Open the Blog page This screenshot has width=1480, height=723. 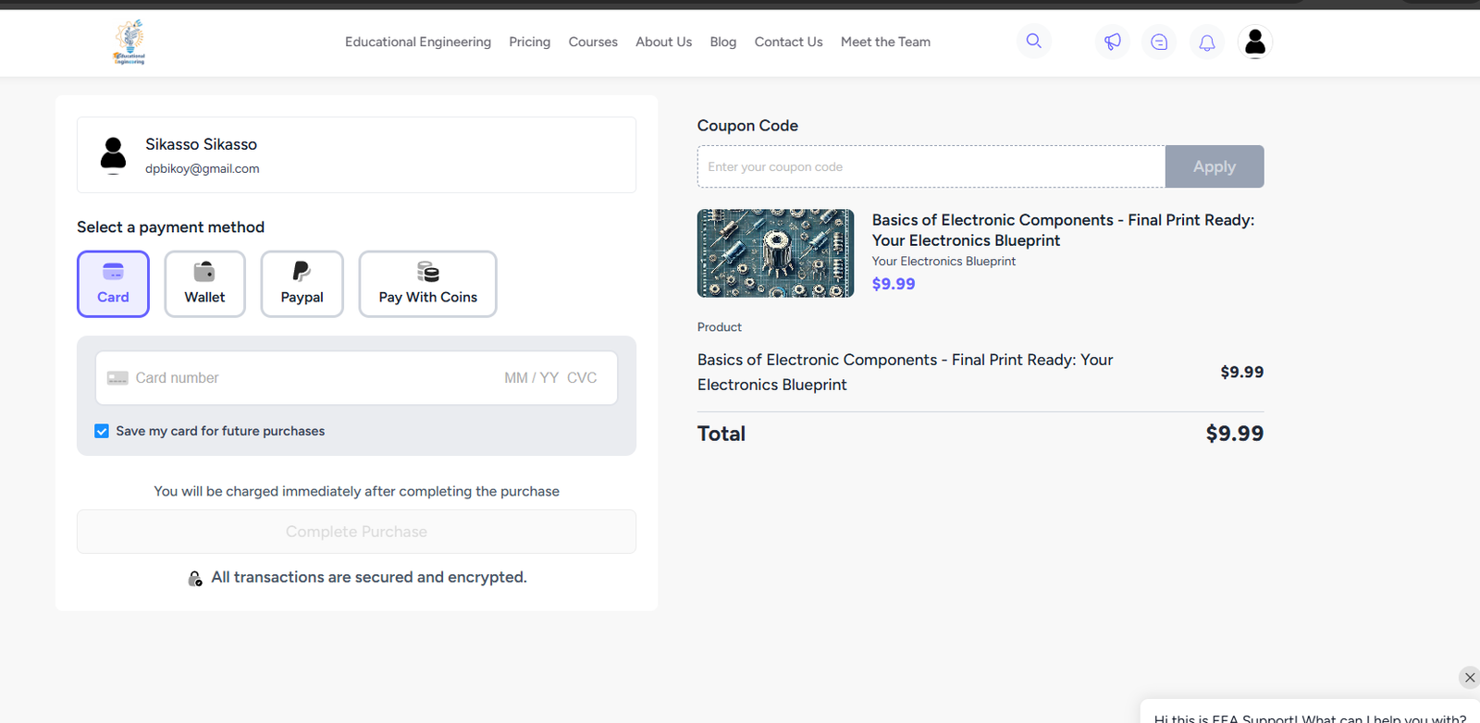coord(722,43)
